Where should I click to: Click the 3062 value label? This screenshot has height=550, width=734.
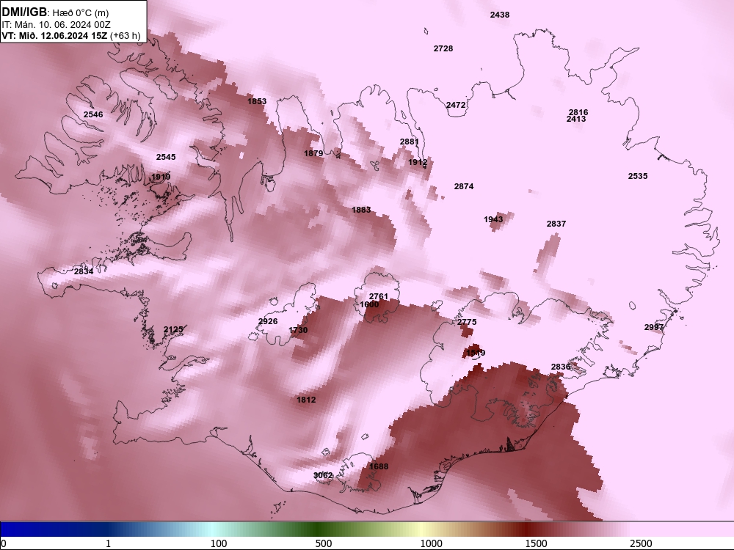click(x=322, y=476)
